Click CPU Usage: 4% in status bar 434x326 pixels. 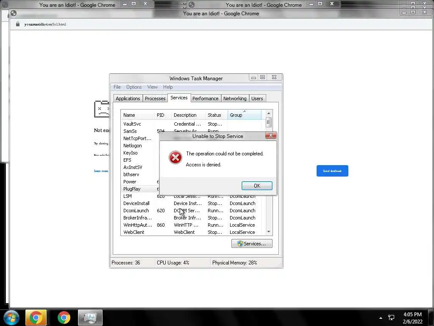click(173, 262)
